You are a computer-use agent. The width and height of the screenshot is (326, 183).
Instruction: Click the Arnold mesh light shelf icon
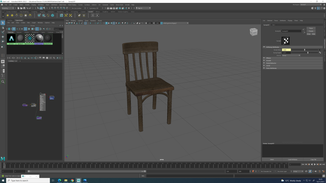pos(12,15)
